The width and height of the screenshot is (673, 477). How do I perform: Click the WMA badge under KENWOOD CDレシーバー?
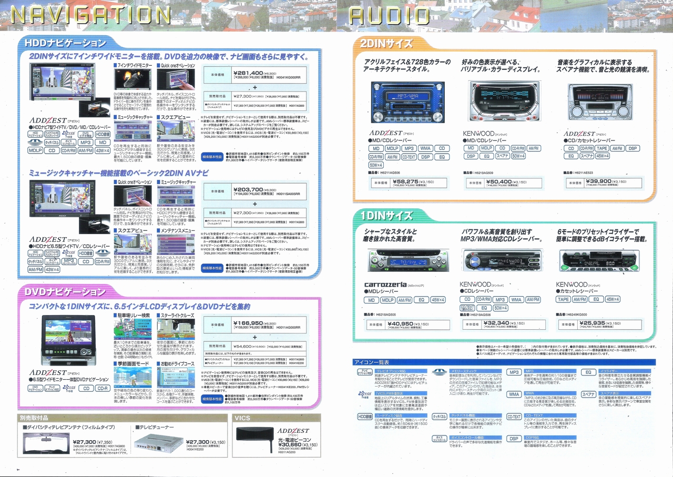click(516, 299)
